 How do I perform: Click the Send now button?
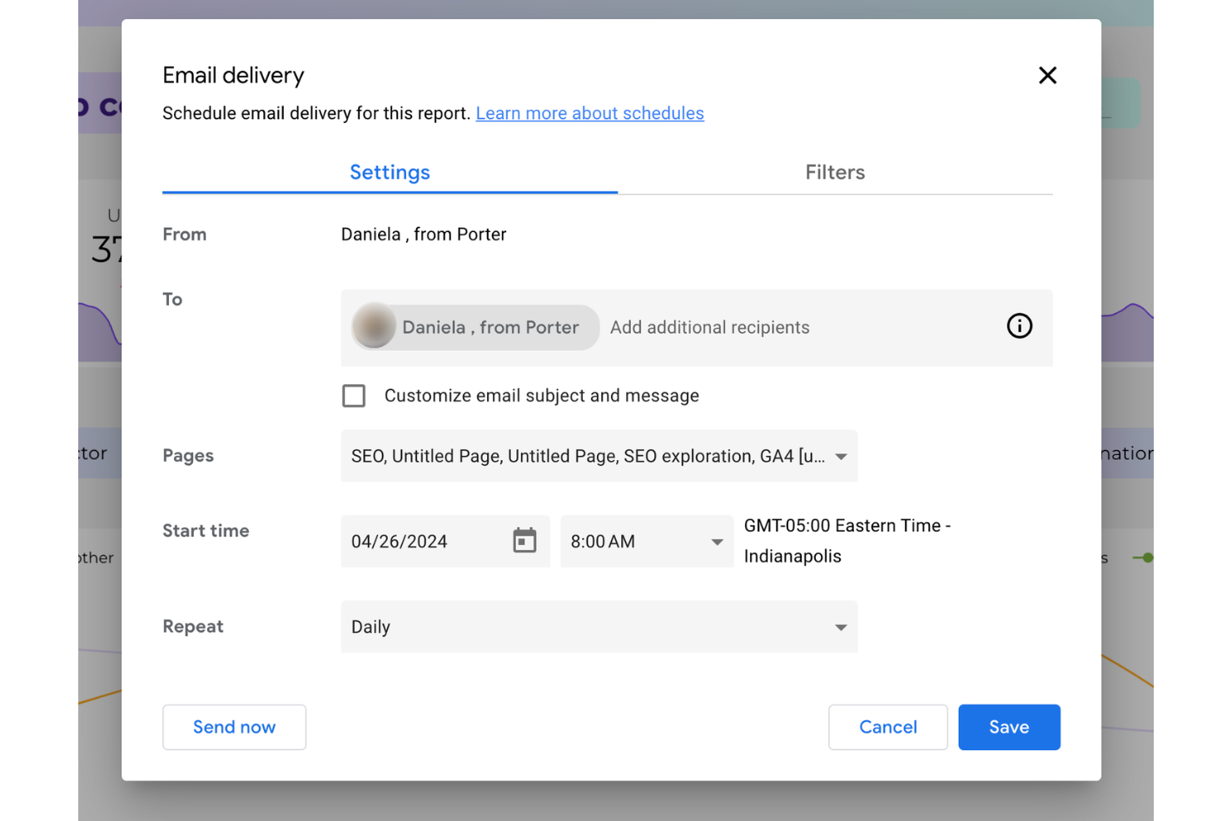pyautogui.click(x=234, y=726)
